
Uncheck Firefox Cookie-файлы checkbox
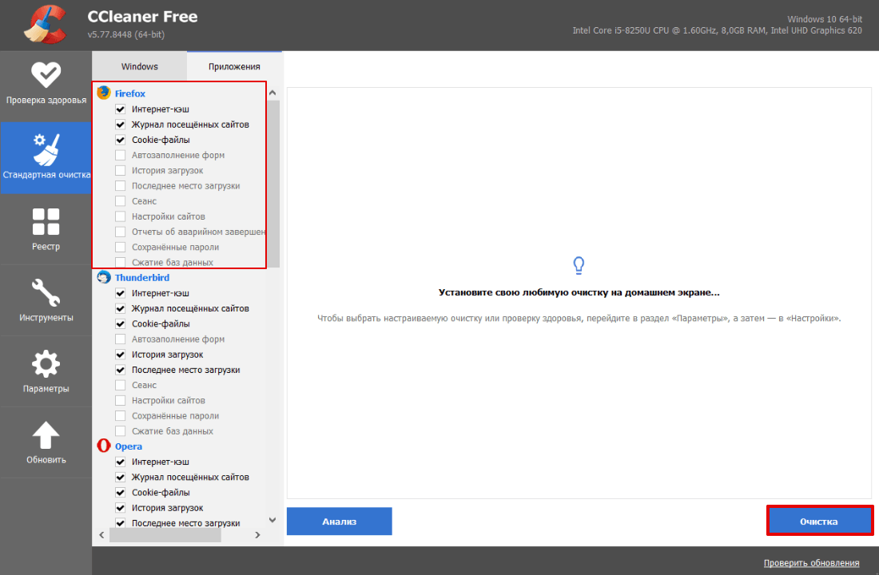120,140
